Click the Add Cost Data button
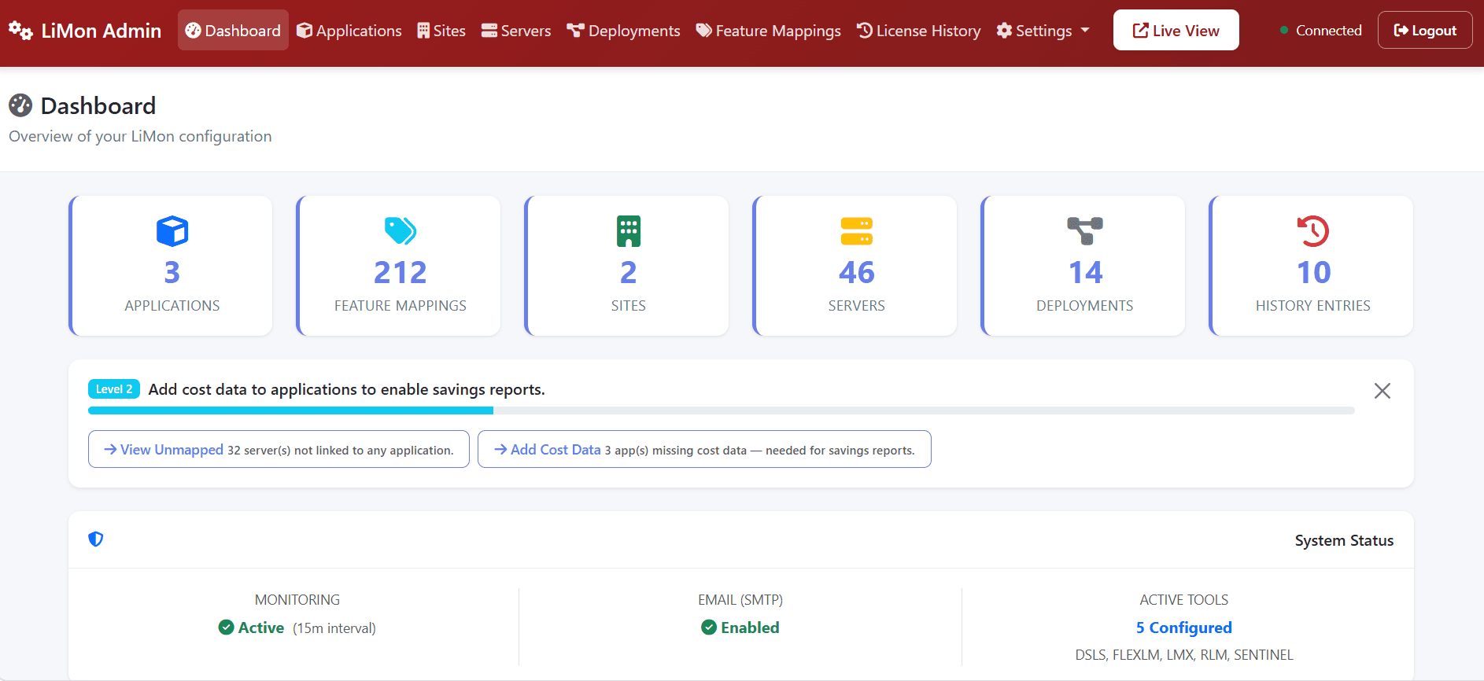 (x=704, y=449)
